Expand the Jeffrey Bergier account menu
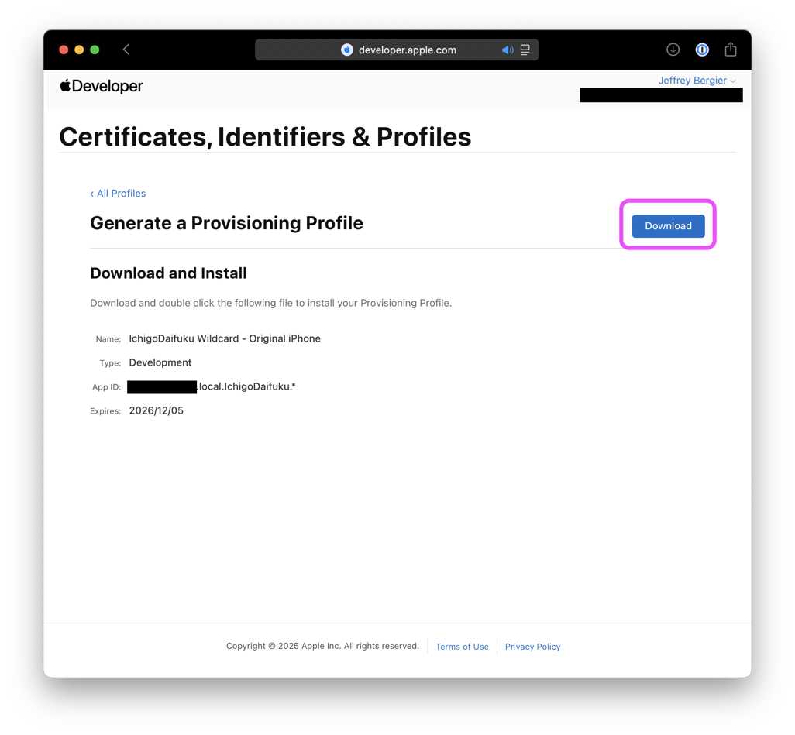The height and width of the screenshot is (735, 795). coord(697,81)
